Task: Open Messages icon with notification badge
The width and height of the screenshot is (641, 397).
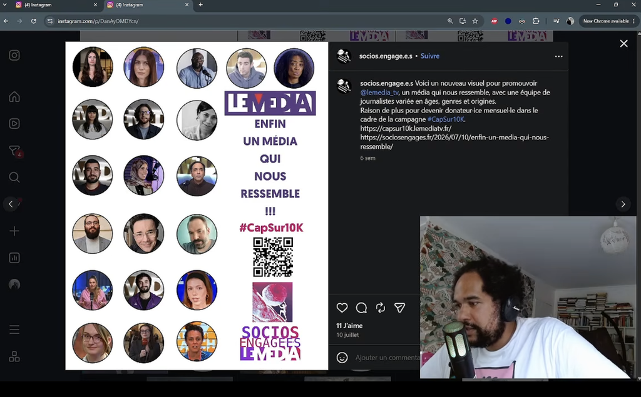Action: click(14, 151)
